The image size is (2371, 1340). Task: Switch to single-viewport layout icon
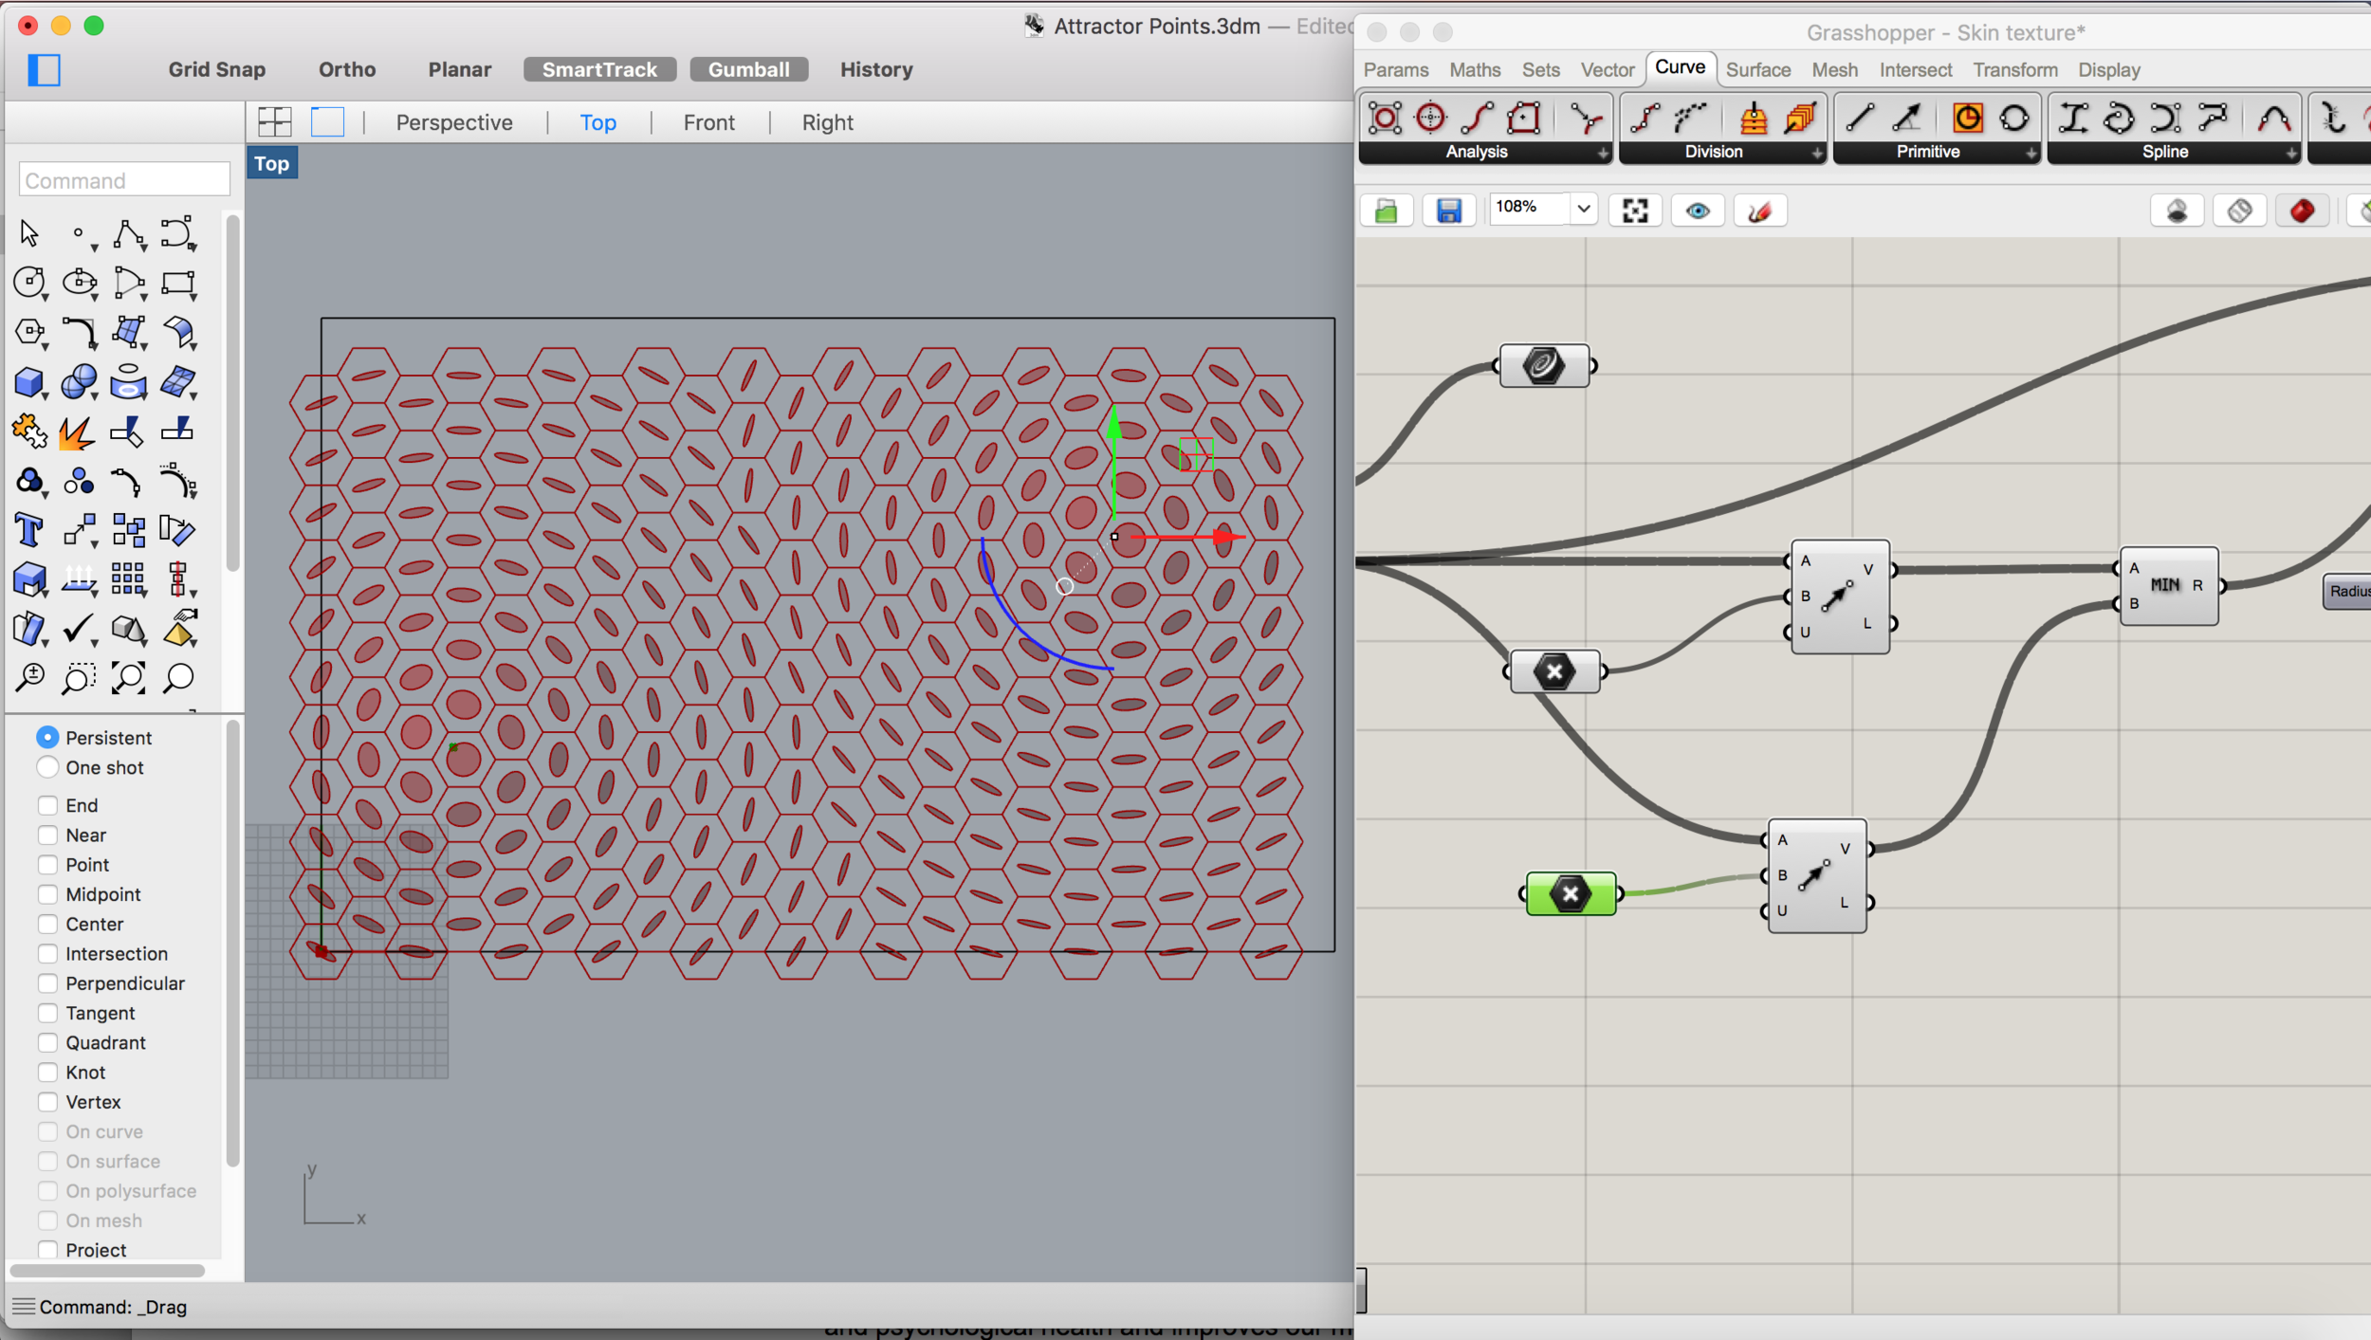pos(327,121)
